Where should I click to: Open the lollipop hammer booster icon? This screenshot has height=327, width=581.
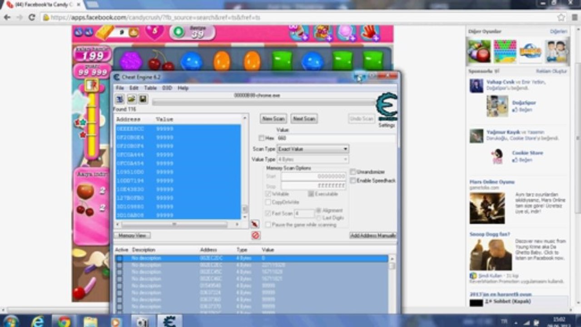(x=347, y=33)
